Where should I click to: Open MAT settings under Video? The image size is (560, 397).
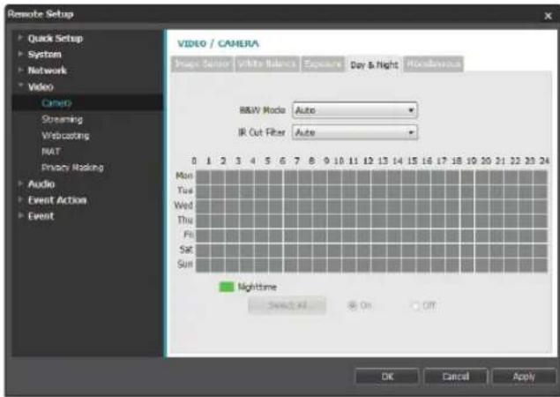coord(51,152)
